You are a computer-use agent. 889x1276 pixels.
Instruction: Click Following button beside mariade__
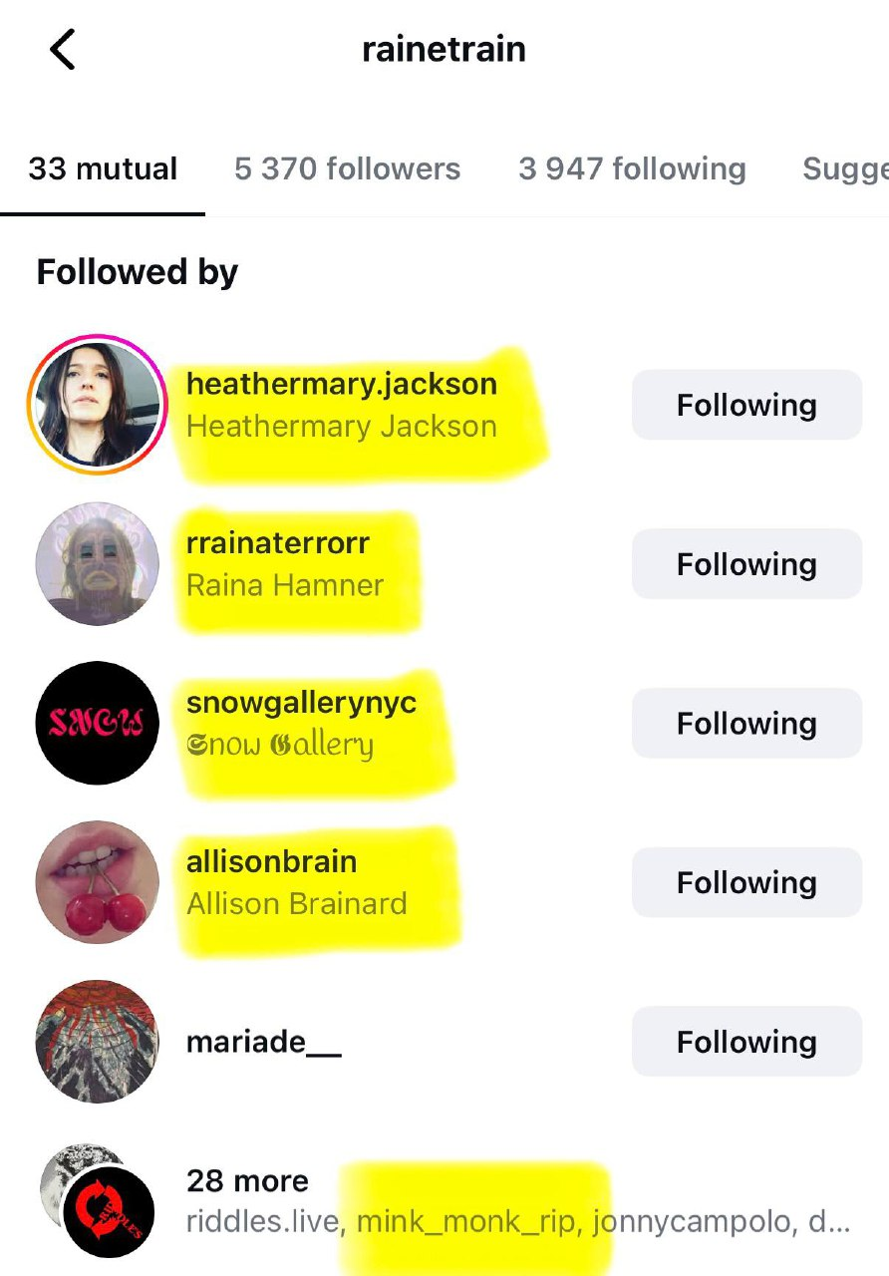click(x=746, y=1042)
